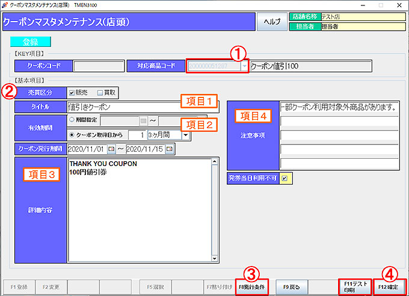Click F9戻る button
The height and width of the screenshot is (296, 409).
[x=292, y=287]
